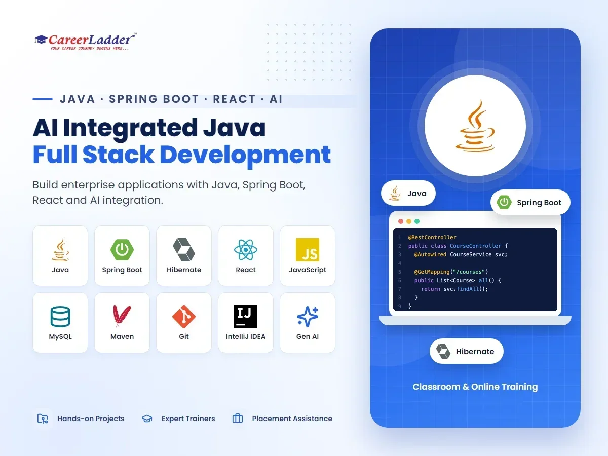608x456 pixels.
Task: Click the "AI Integrated Java" heading
Action: [x=149, y=128]
